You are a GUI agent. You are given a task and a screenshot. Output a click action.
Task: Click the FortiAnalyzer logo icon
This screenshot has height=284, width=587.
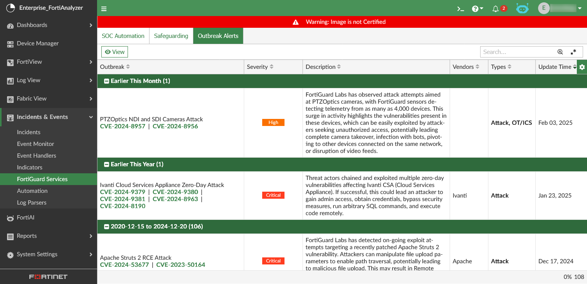(10, 8)
